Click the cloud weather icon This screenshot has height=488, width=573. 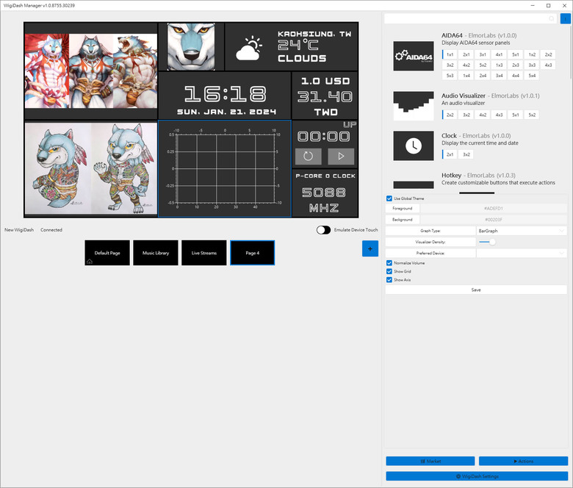click(249, 49)
